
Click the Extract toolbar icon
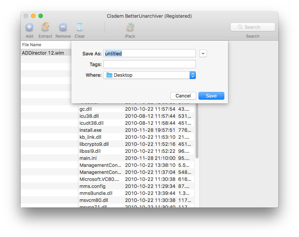click(45, 27)
